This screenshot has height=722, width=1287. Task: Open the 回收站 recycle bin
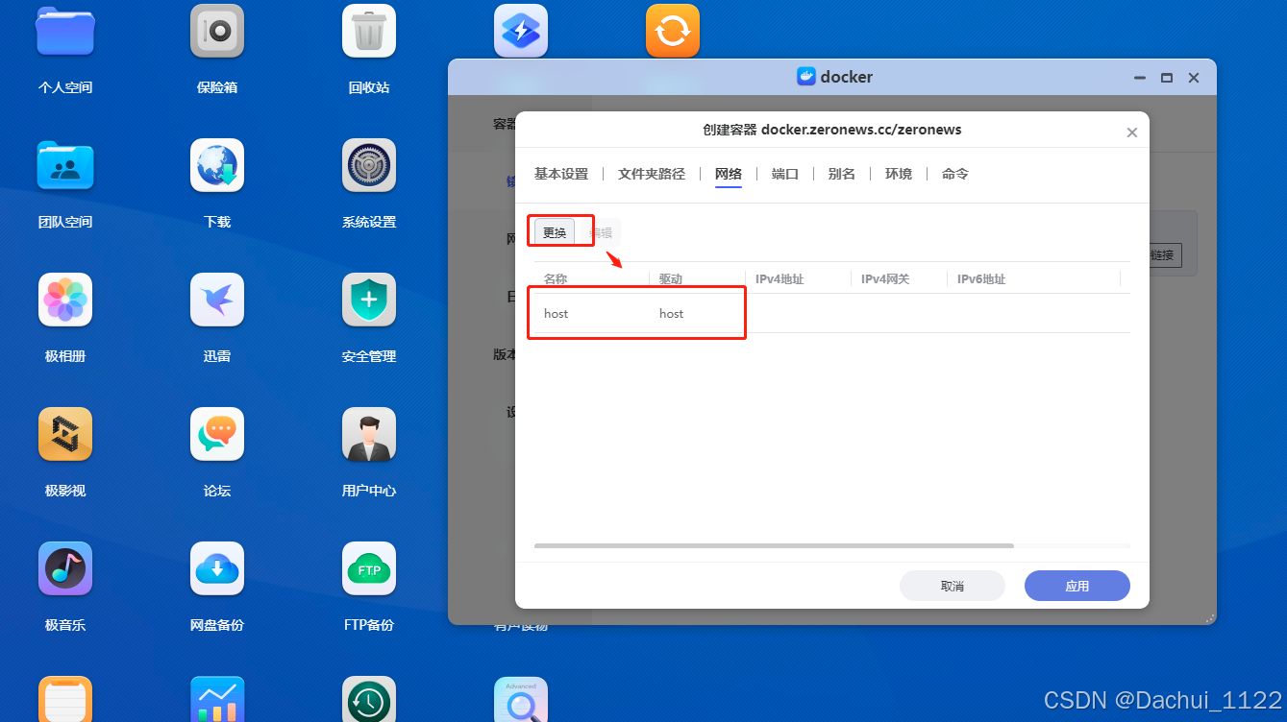[369, 31]
